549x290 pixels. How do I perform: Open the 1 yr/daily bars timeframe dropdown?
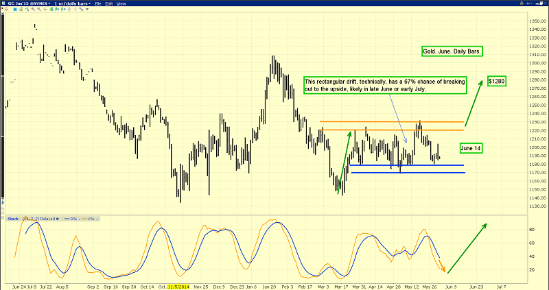(x=73, y=3)
